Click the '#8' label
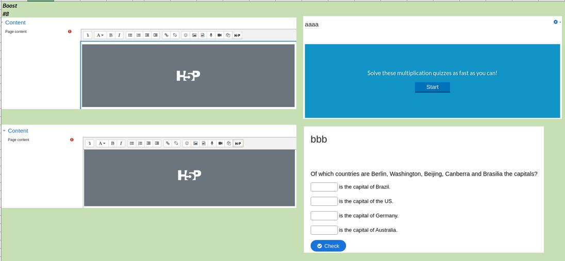Viewport: 565px width, 261px height. click(x=6, y=14)
